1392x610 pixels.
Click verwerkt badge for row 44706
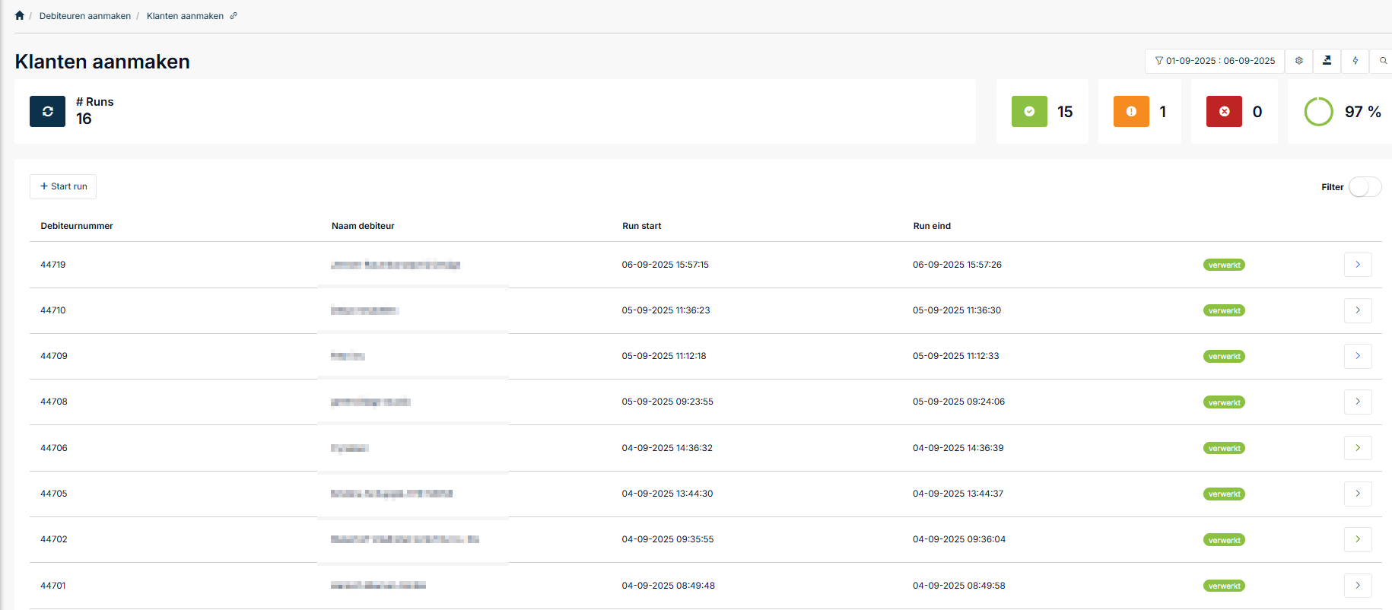(x=1224, y=449)
